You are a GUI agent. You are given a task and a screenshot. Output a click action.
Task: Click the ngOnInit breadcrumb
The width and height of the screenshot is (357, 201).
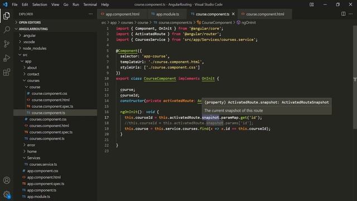(x=246, y=22)
